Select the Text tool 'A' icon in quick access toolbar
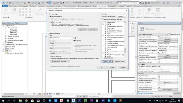Viewport: 183px width, 103px height. point(39,3)
